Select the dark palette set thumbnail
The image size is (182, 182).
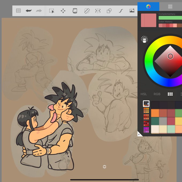click(x=146, y=104)
